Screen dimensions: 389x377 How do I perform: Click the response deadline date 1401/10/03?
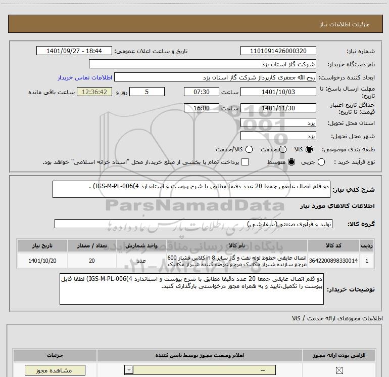coord(278,92)
